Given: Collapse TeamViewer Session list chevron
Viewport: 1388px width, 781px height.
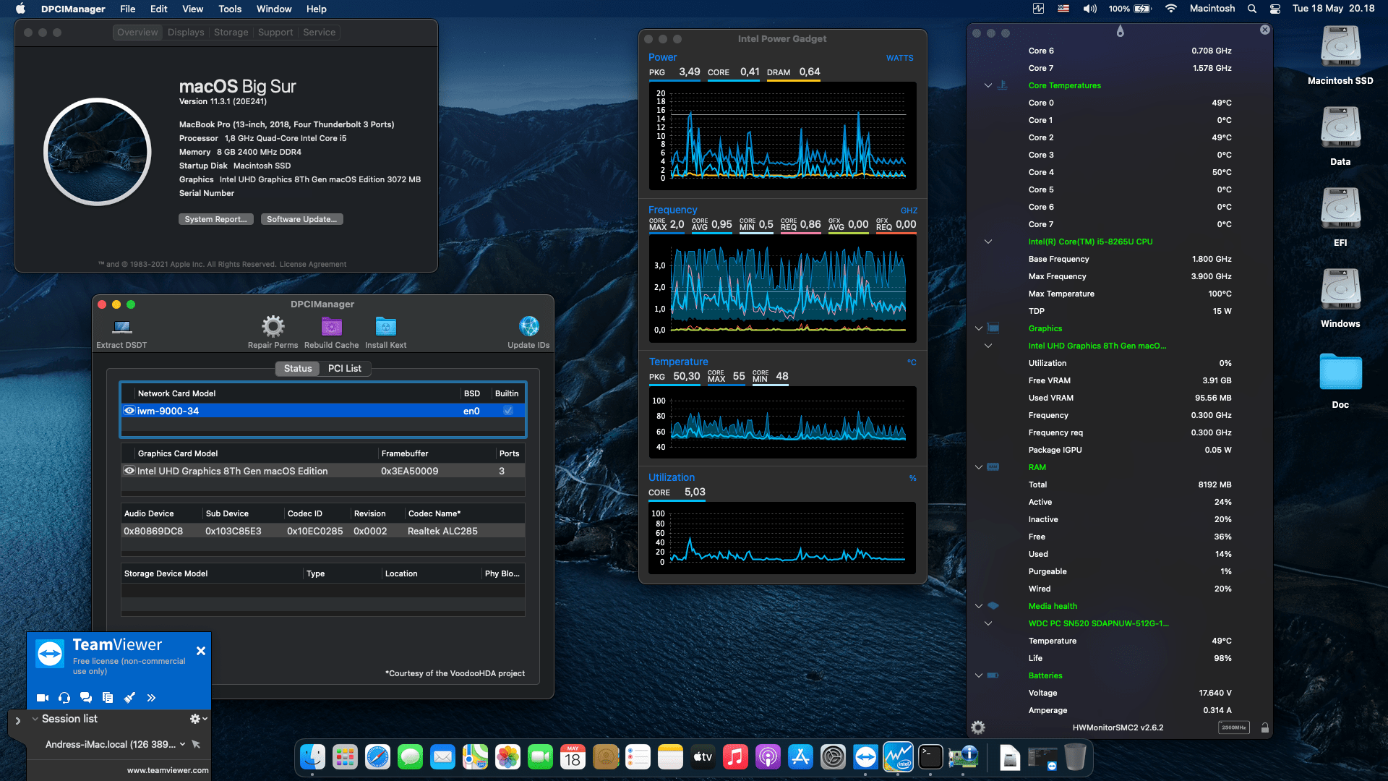Looking at the screenshot, I should point(35,719).
